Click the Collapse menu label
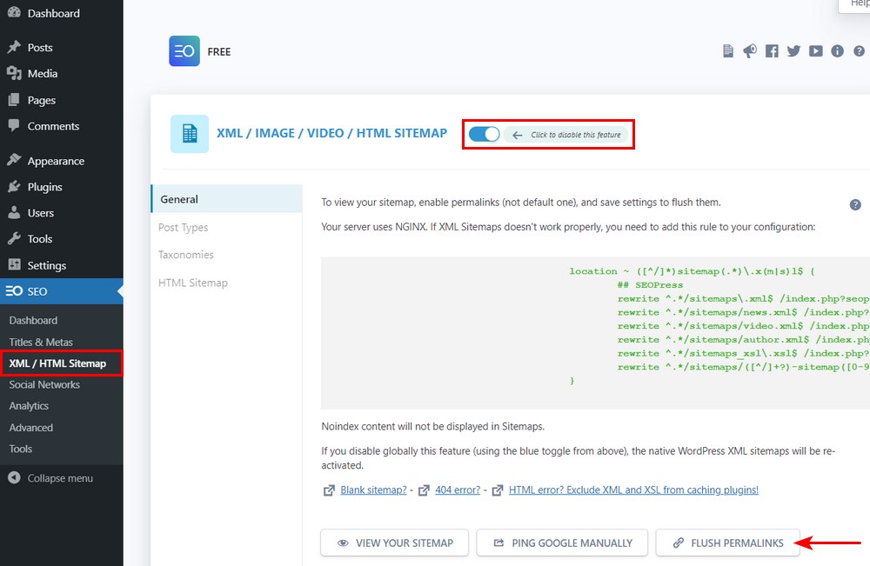870x566 pixels. (x=61, y=478)
